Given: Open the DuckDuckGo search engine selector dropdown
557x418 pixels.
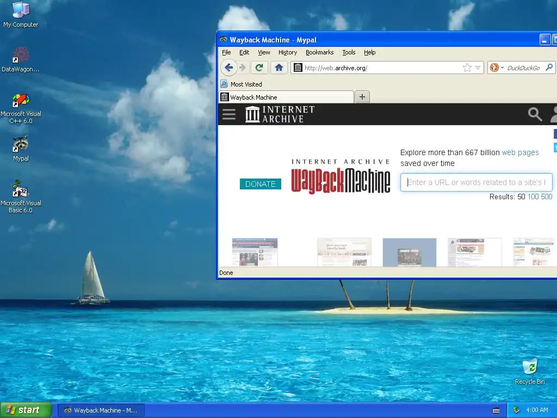Looking at the screenshot, I should pos(502,67).
